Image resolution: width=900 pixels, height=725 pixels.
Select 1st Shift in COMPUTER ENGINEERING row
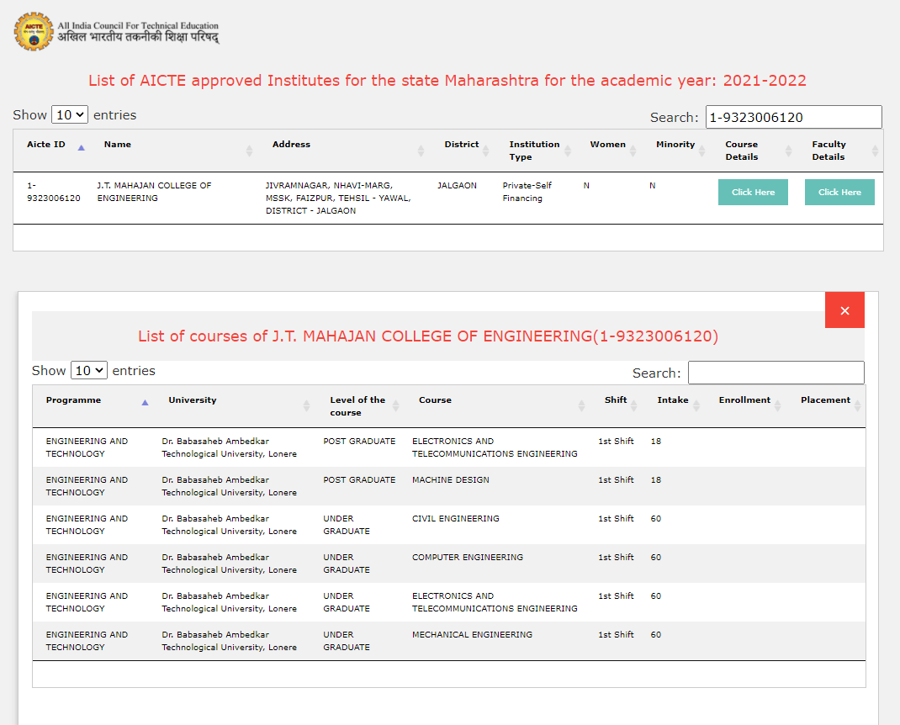616,558
